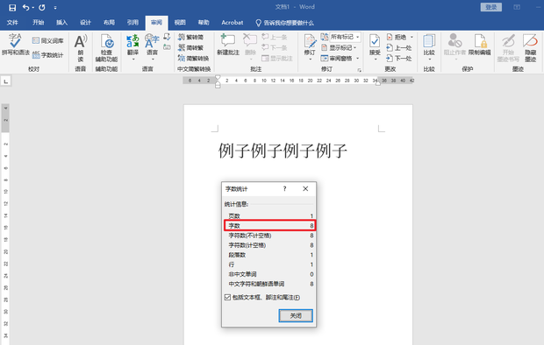
Task: Expand the 比较 compare dropdown
Action: point(429,60)
